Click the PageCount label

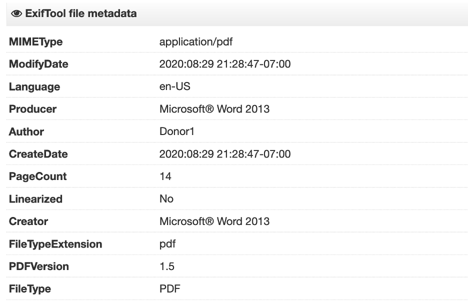(x=37, y=176)
